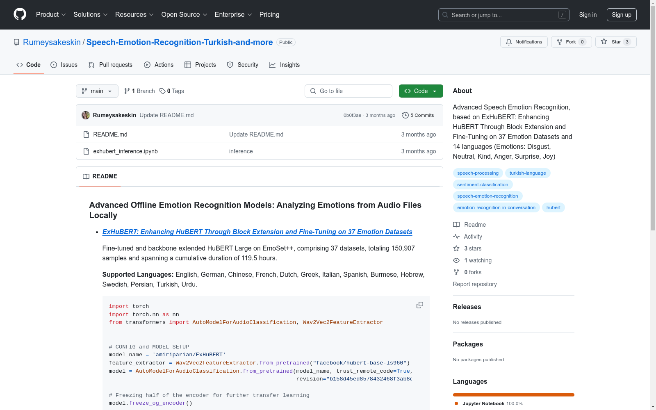Click the Pricing link in the header
Image resolution: width=656 pixels, height=410 pixels.
(269, 15)
